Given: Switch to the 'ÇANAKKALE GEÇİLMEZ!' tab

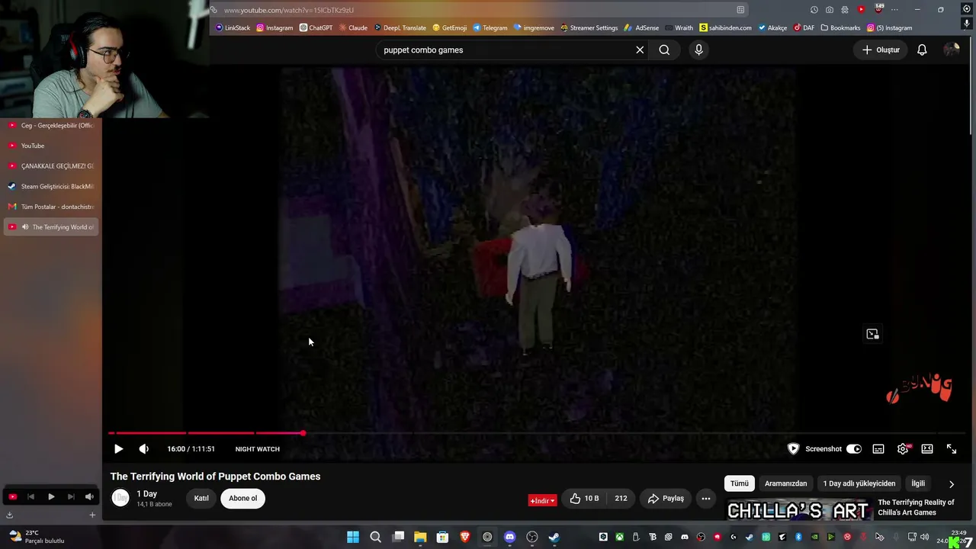Looking at the screenshot, I should coord(52,165).
